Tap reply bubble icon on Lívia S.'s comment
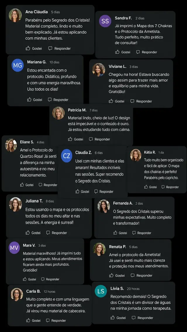Viewport: 187px width, 332px height. pos(134,318)
